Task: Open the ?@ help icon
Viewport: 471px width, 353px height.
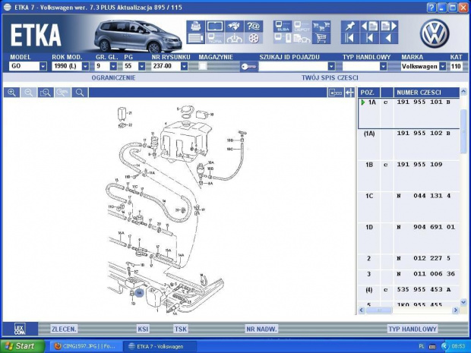Action: [254, 27]
